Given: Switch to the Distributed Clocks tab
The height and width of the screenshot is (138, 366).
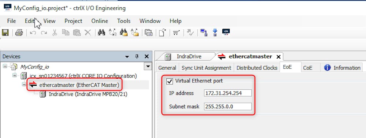Looking at the screenshot, I should pos(257,68).
